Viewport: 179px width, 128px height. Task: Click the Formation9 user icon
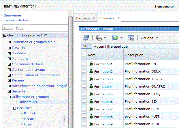tap(91, 124)
